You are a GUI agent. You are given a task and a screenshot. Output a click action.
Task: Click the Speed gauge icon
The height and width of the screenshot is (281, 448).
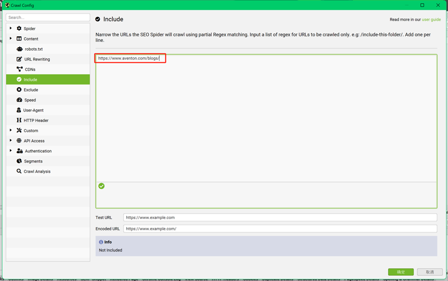20,100
